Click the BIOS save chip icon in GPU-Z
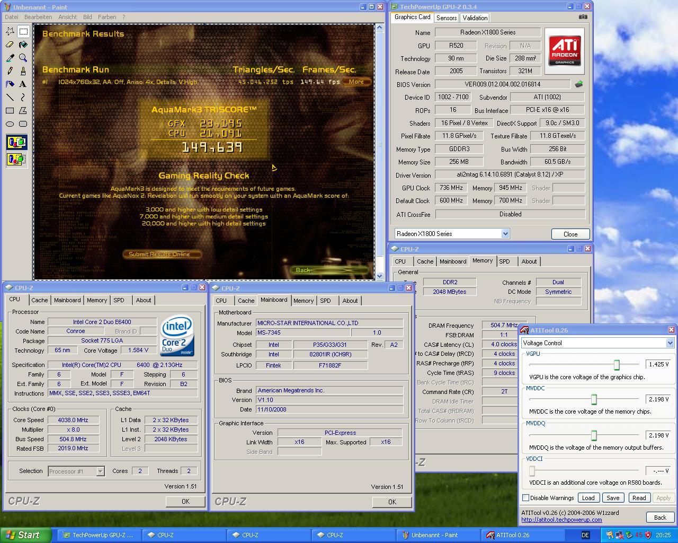678x543 pixels. (x=579, y=84)
